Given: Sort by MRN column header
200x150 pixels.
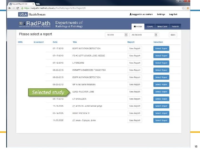Looking at the screenshot, I should 20,42.
